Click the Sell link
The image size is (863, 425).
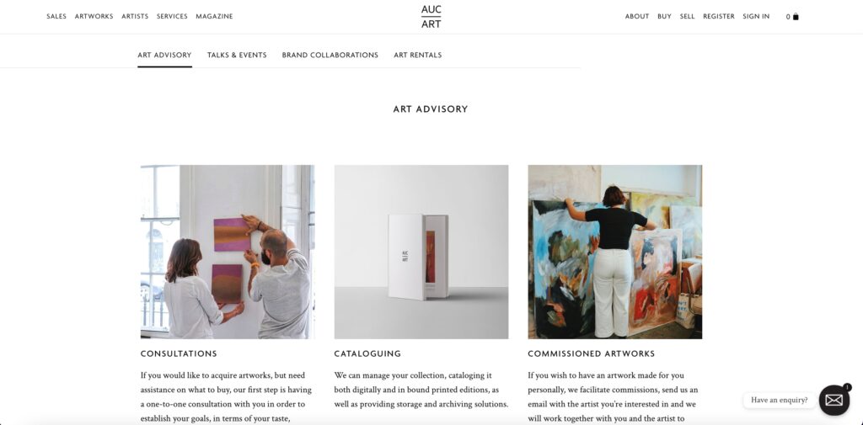point(687,17)
